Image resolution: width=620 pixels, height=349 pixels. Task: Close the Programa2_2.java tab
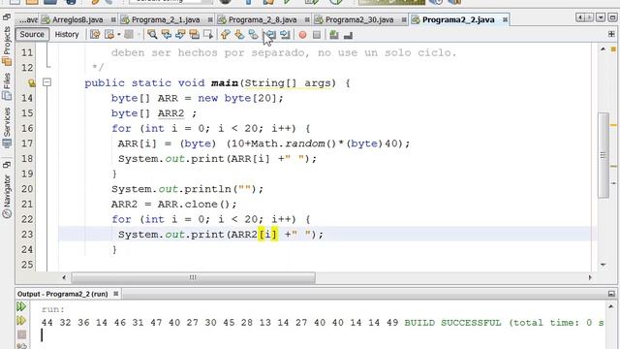505,19
